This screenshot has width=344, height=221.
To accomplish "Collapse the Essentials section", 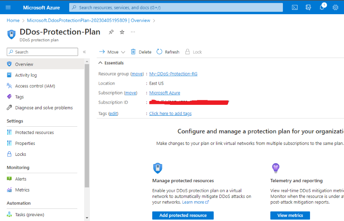I will pyautogui.click(x=111, y=63).
